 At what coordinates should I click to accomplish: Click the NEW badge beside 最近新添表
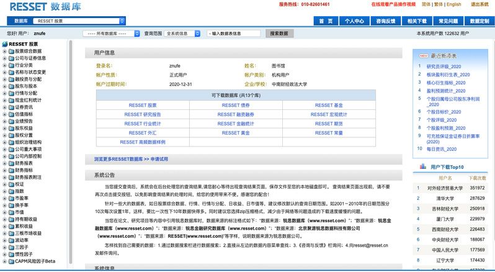(423, 56)
